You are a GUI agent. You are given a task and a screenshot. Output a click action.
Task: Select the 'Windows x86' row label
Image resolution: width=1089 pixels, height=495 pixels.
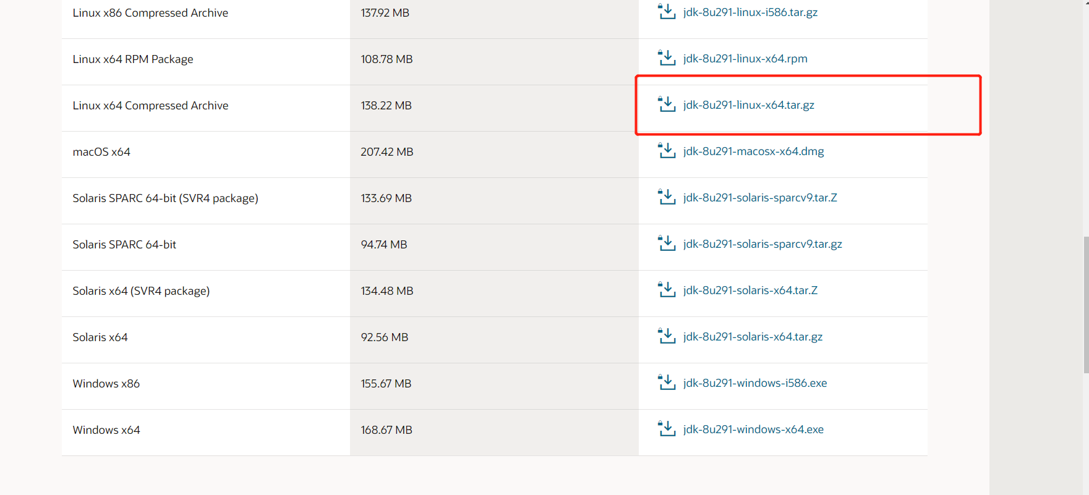coord(106,384)
